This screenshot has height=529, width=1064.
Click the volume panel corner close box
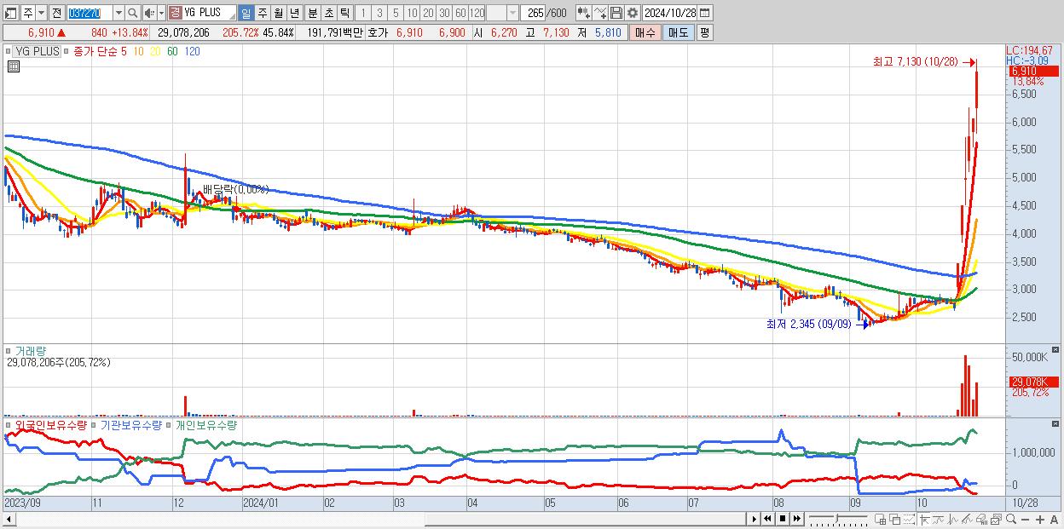coord(1057,349)
